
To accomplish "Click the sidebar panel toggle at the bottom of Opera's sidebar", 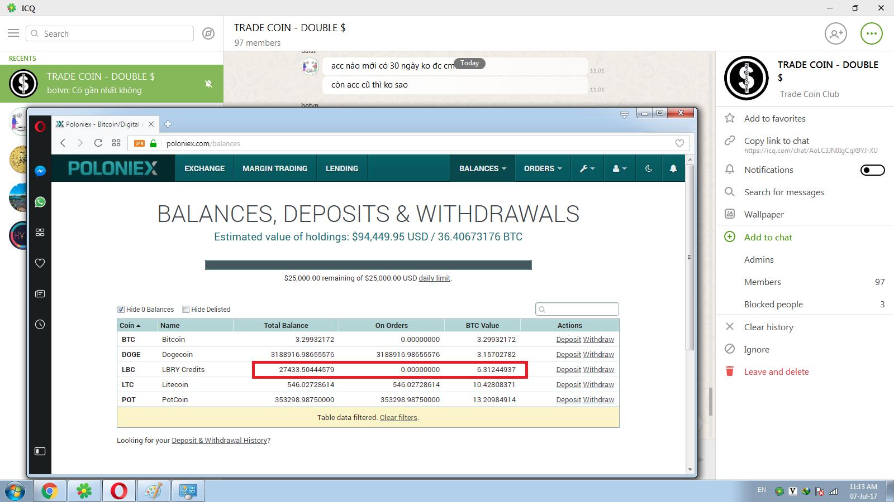I will 40,451.
